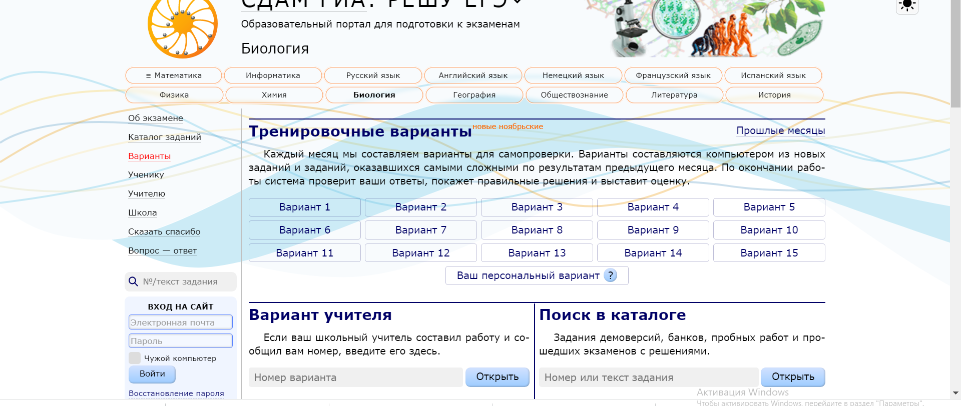Open Вариант 14
The image size is (961, 406).
653,253
